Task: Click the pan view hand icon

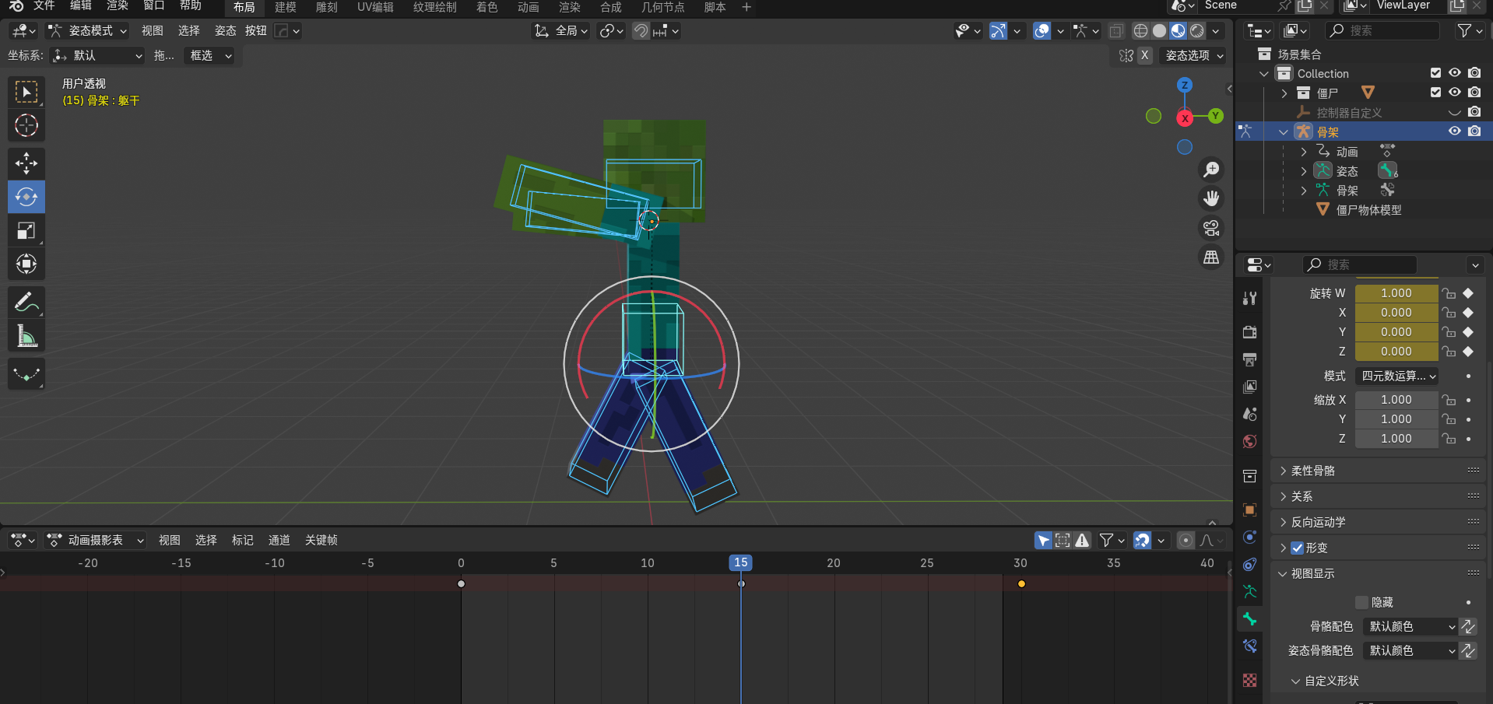Action: [x=1211, y=198]
